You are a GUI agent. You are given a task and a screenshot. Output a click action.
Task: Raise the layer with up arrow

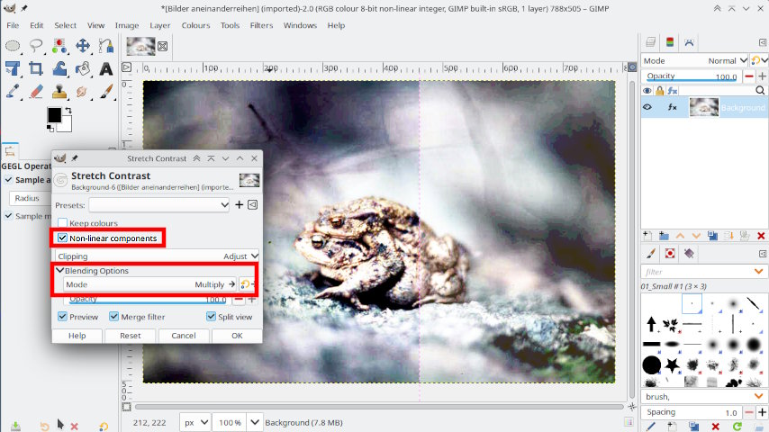(680, 236)
